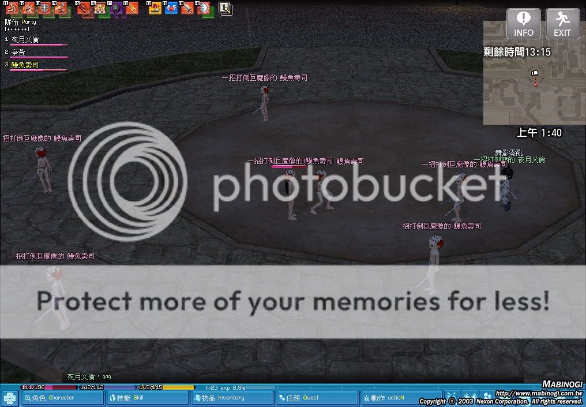This screenshot has height=407, width=586.
Task: Open the Quest log
Action: click(316, 398)
